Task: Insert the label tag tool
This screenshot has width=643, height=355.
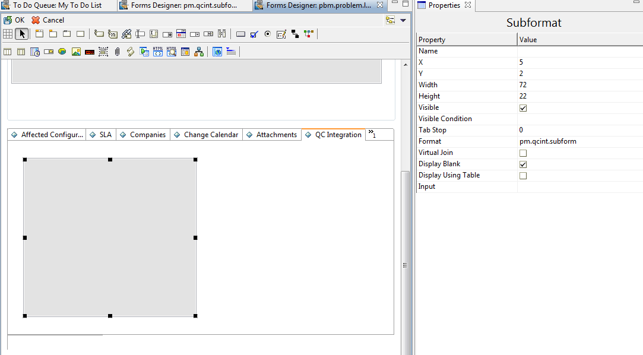Action: tap(99, 34)
